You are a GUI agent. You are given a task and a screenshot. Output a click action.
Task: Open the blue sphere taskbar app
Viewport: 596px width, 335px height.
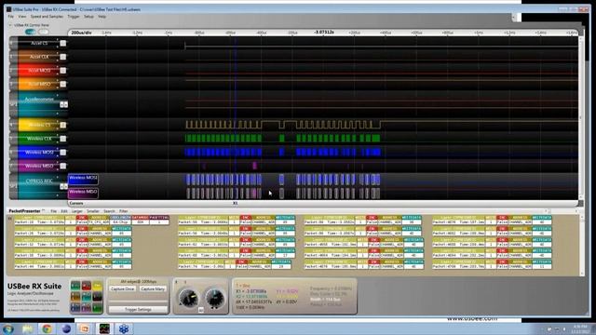(x=66, y=328)
